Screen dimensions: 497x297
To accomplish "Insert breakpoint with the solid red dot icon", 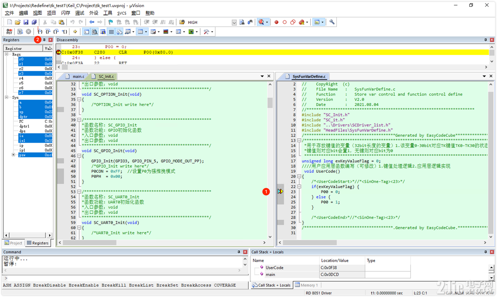I will coord(276,22).
